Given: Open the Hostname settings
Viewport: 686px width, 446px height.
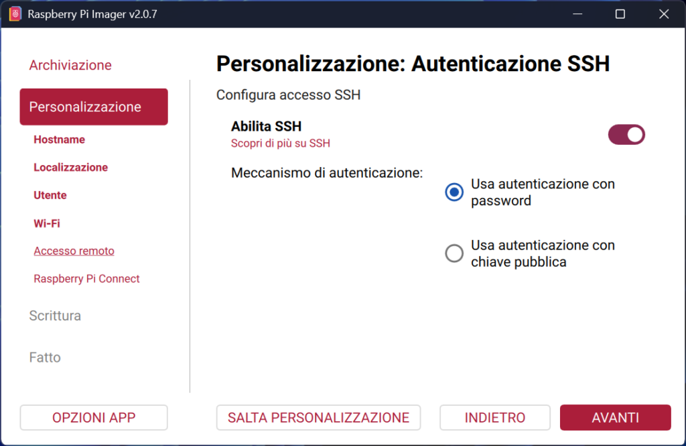Looking at the screenshot, I should [x=59, y=140].
